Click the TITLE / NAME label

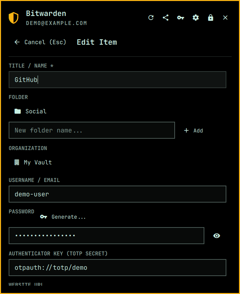point(31,66)
